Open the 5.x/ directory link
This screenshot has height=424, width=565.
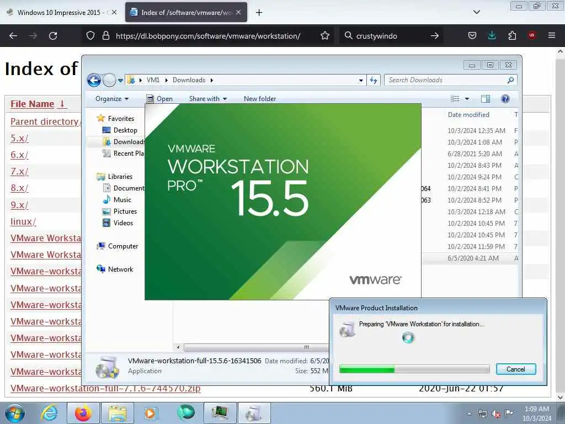tap(19, 138)
